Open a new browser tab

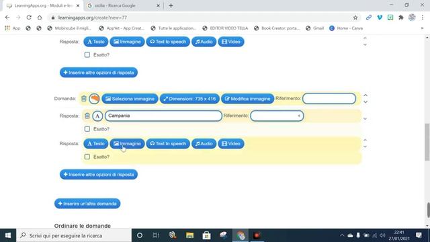tap(171, 5)
